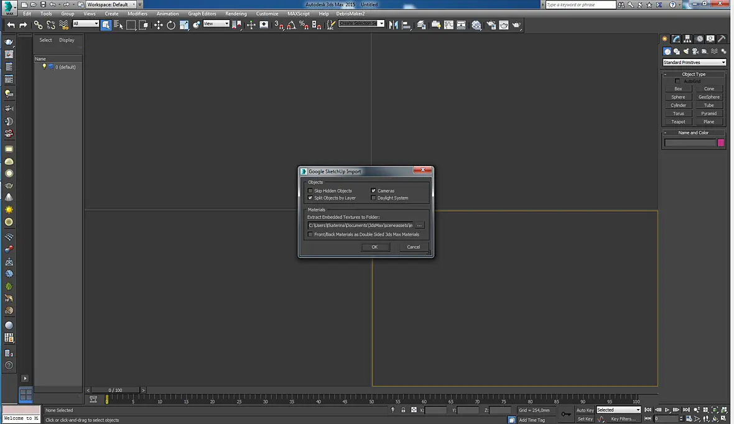
Task: Activate the Unlink Selection tool
Action: 50,25
